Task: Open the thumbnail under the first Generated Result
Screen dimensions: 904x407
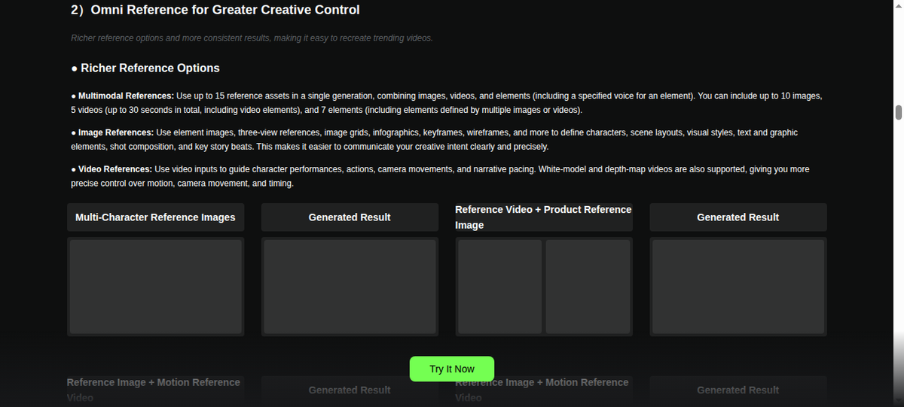Action: click(x=350, y=287)
